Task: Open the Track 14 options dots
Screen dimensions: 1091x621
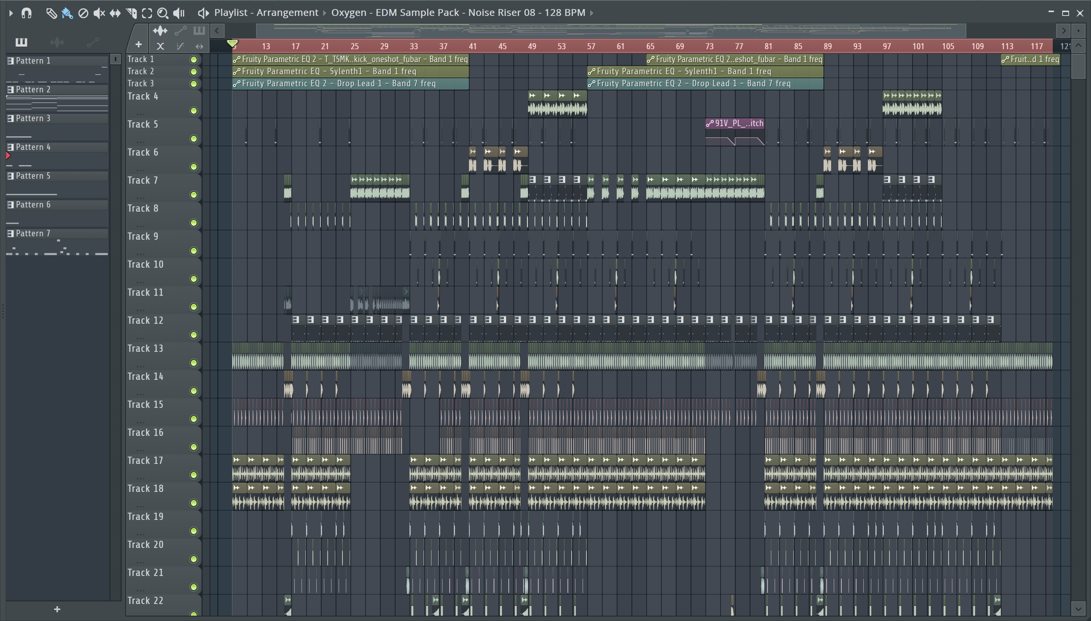Action: [141, 394]
